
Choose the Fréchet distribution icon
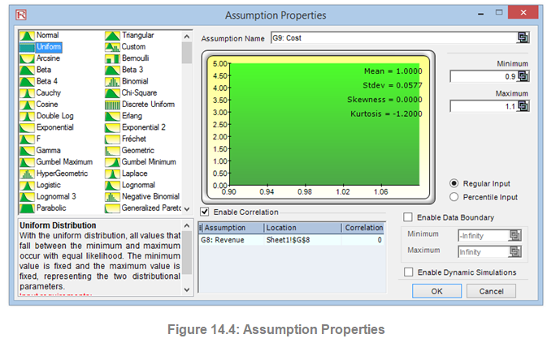pyautogui.click(x=112, y=139)
